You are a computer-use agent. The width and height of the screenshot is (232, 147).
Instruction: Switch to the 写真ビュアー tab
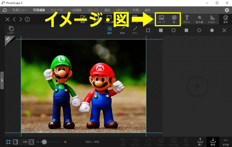pyautogui.click(x=20, y=10)
